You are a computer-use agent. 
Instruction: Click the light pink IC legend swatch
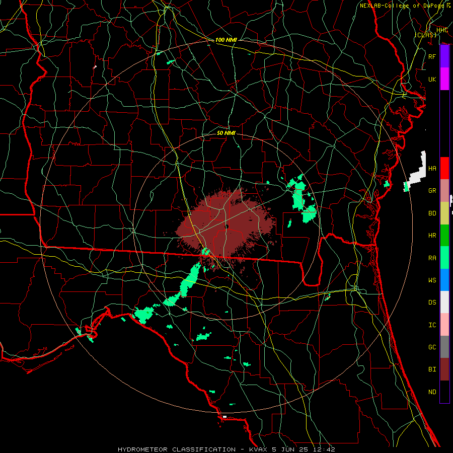coord(444,325)
